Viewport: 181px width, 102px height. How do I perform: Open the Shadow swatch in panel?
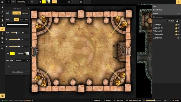point(26,54)
